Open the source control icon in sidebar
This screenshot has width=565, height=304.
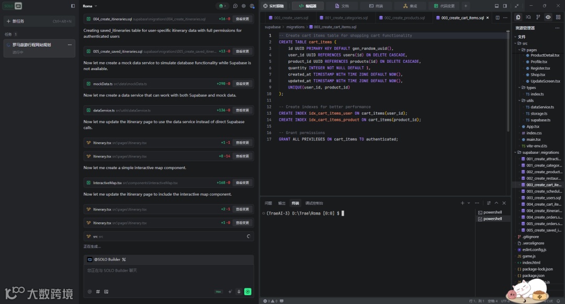tap(538, 17)
